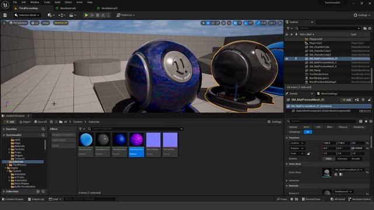This screenshot has height=210, width=374.
Task: Start Play in Editor with the green button
Action: pyautogui.click(x=86, y=15)
